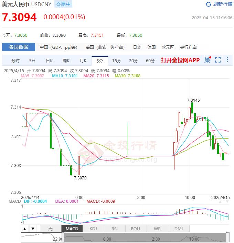Screen dimensions: 234x243
Task: Click the timestamp 2025-04-15 11:16:06
Action: pyautogui.click(x=212, y=18)
